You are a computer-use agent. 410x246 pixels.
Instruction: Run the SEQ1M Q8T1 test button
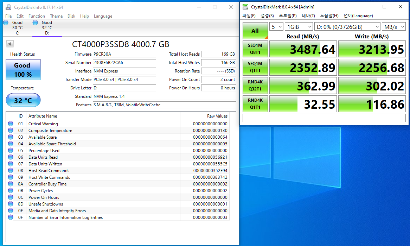[x=255, y=49]
